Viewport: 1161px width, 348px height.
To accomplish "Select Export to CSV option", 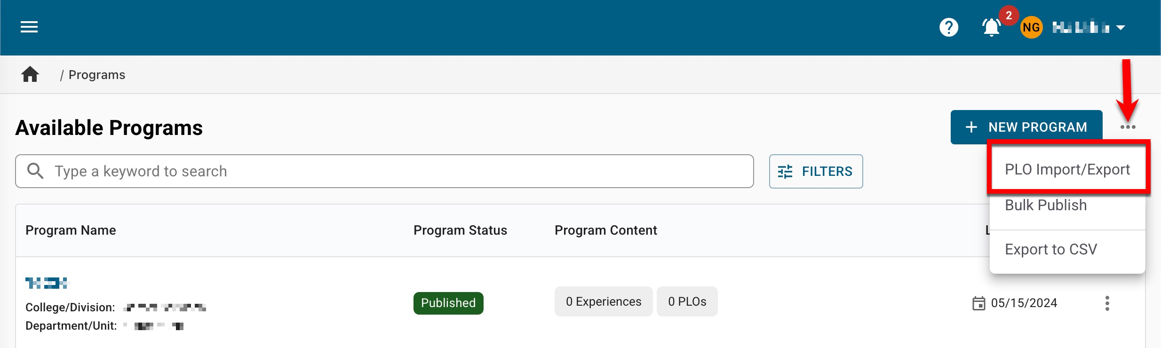I will (1051, 249).
